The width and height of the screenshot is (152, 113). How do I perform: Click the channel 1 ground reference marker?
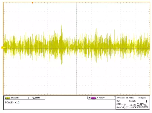click(x=3, y=47)
